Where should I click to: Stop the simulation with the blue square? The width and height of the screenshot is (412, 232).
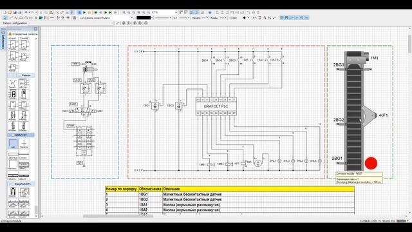pos(79,12)
